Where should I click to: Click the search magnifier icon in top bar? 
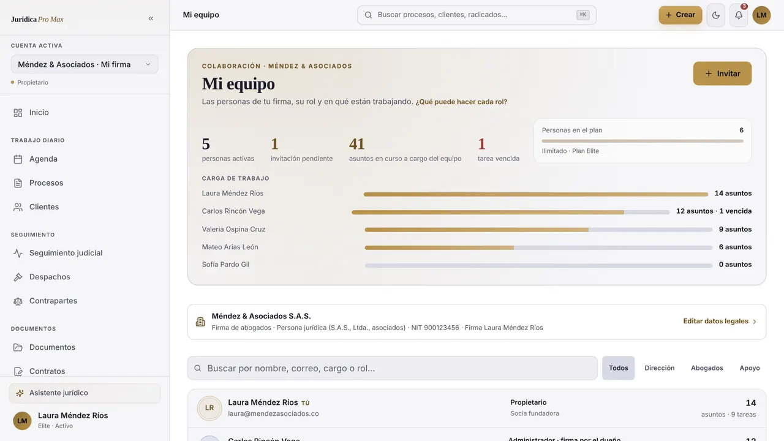[x=368, y=15]
